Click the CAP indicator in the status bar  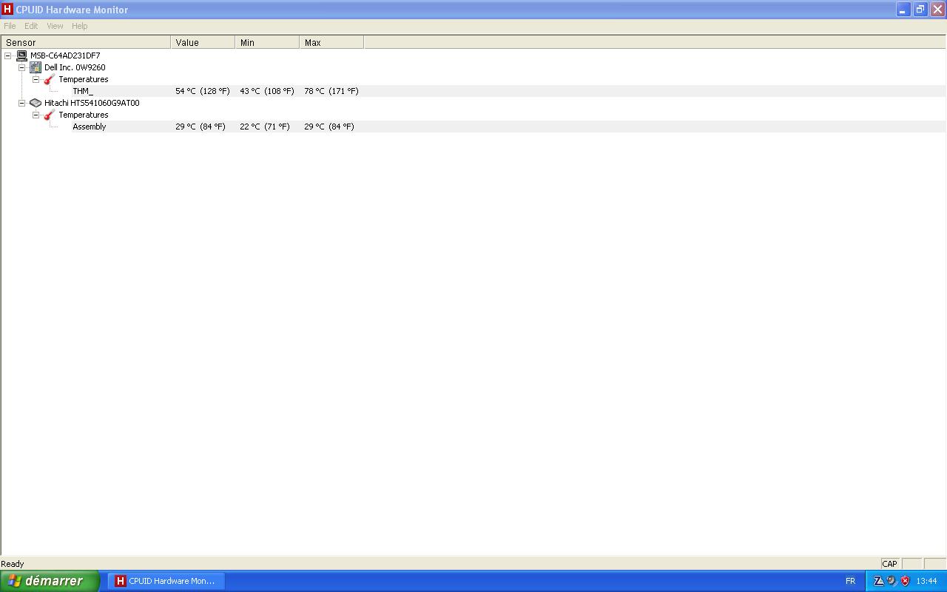click(889, 564)
